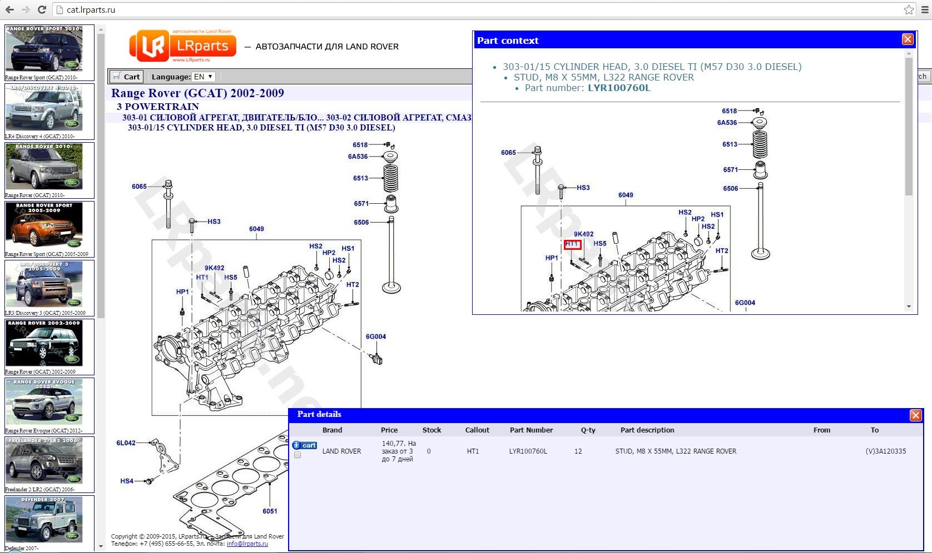Click the Brand column header
This screenshot has width=932, height=553.
click(332, 430)
